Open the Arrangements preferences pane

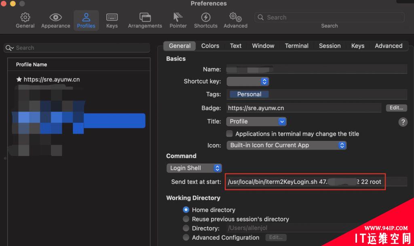[145, 20]
